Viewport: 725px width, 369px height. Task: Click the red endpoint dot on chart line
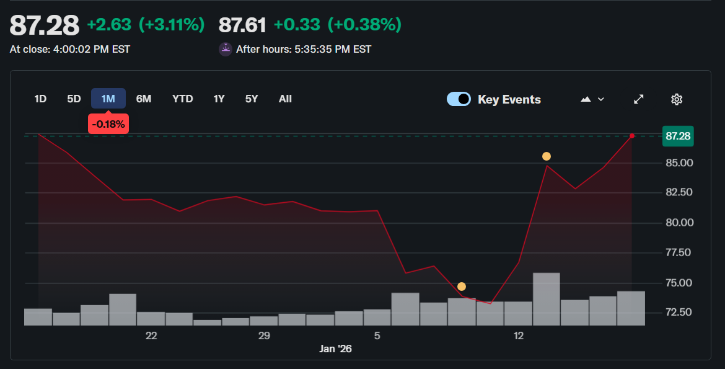pos(632,136)
